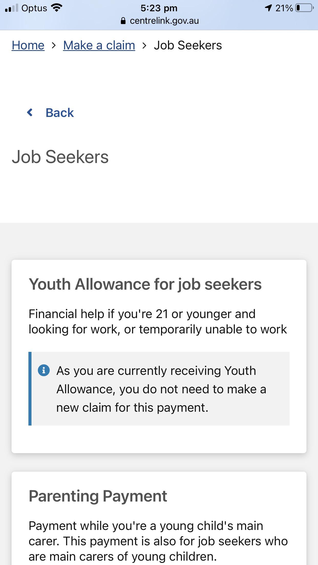Click the Back link

(x=59, y=112)
